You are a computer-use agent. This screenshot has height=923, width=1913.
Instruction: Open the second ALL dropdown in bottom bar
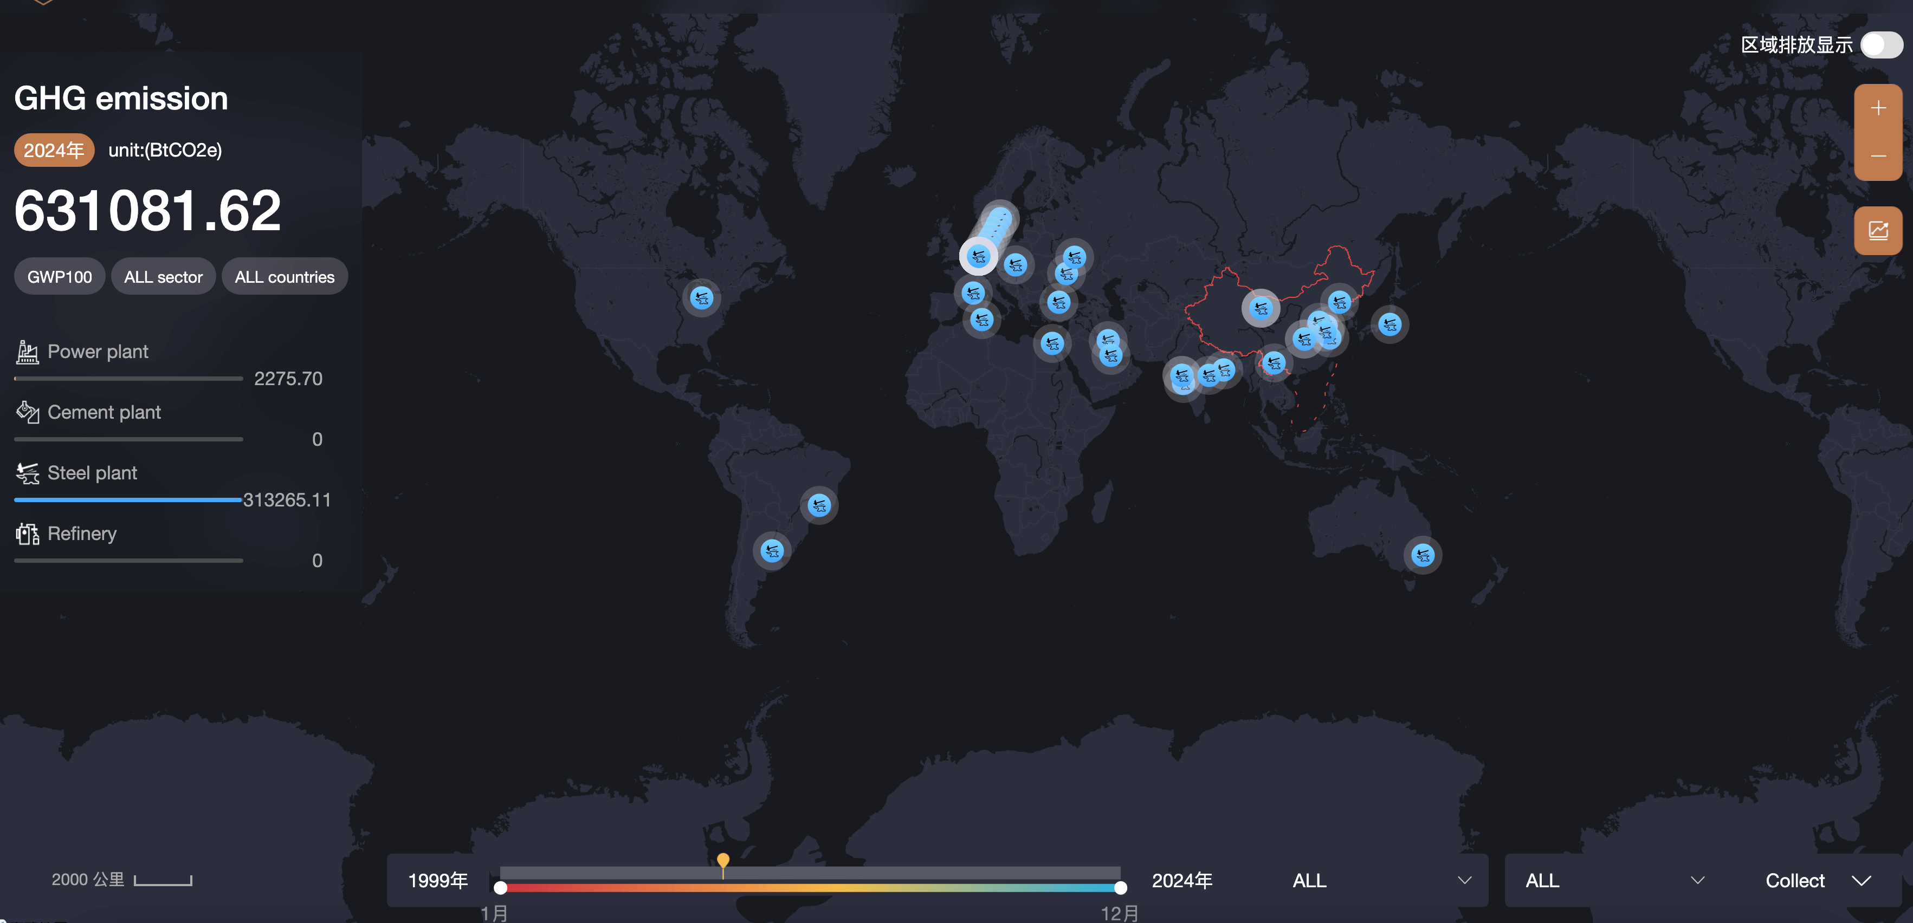1614,881
